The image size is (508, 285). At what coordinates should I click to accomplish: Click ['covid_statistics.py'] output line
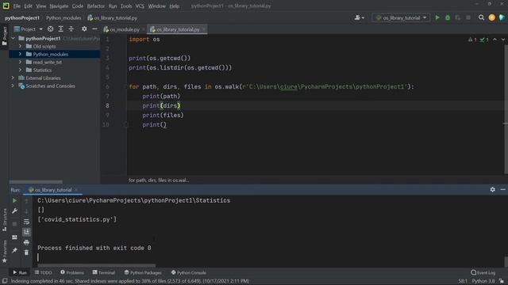click(77, 219)
